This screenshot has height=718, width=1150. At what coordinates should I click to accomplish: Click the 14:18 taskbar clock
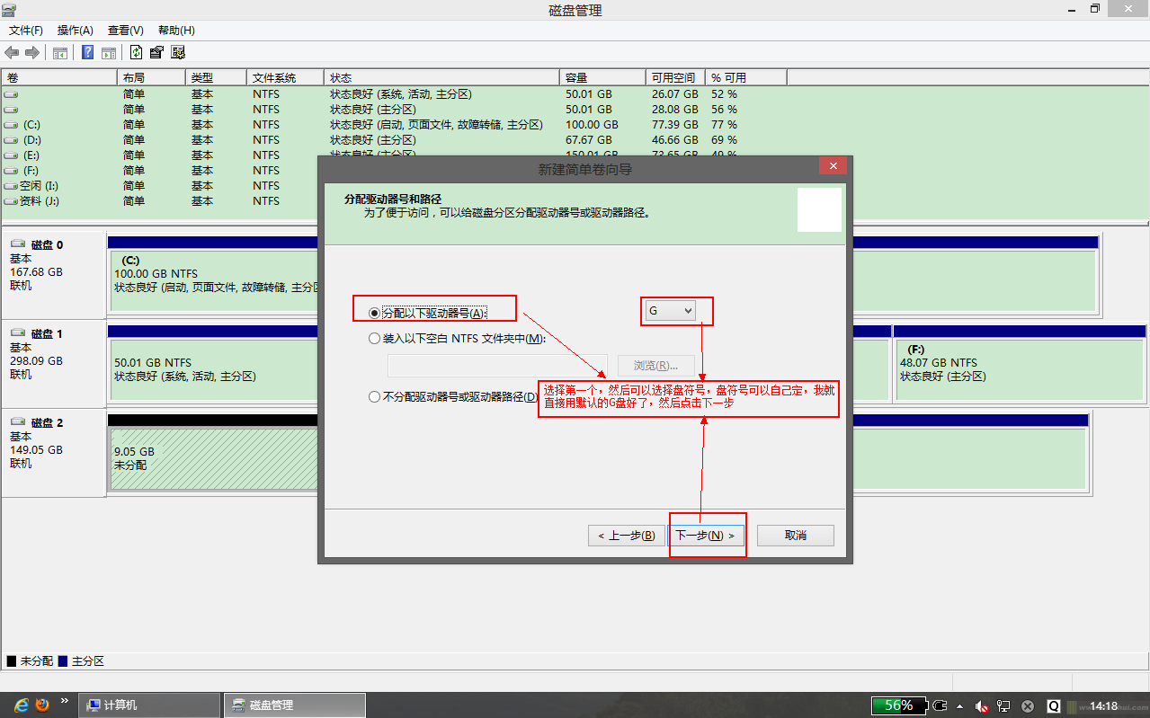[1102, 706]
